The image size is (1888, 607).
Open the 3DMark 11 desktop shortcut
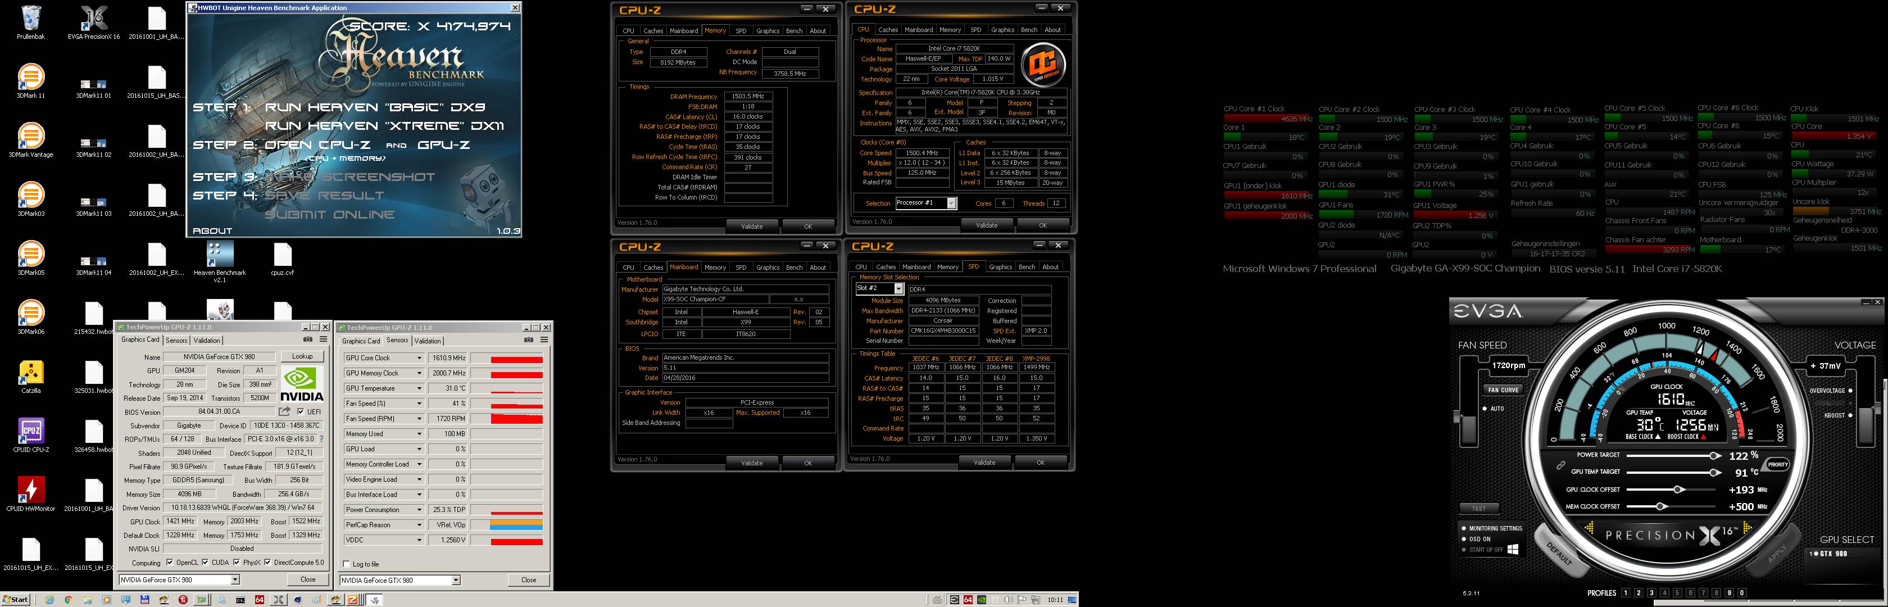click(x=31, y=77)
